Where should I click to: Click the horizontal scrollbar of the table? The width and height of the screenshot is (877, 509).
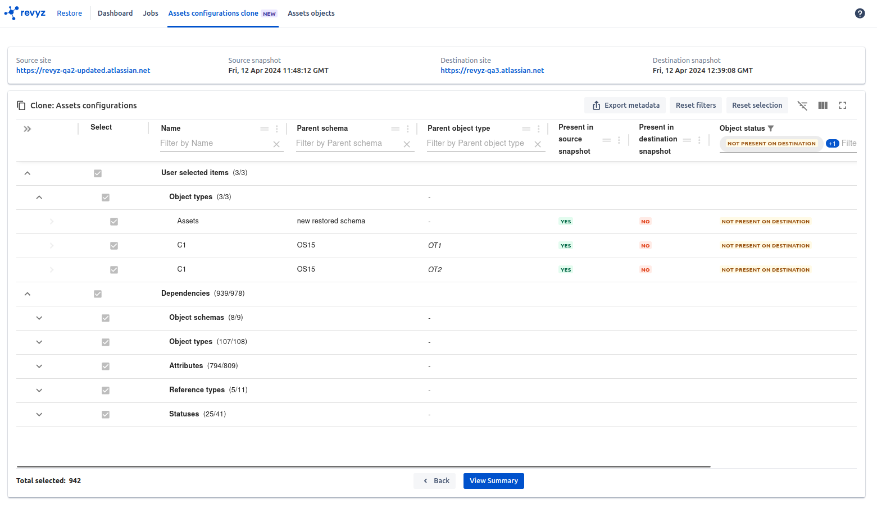coord(363,466)
